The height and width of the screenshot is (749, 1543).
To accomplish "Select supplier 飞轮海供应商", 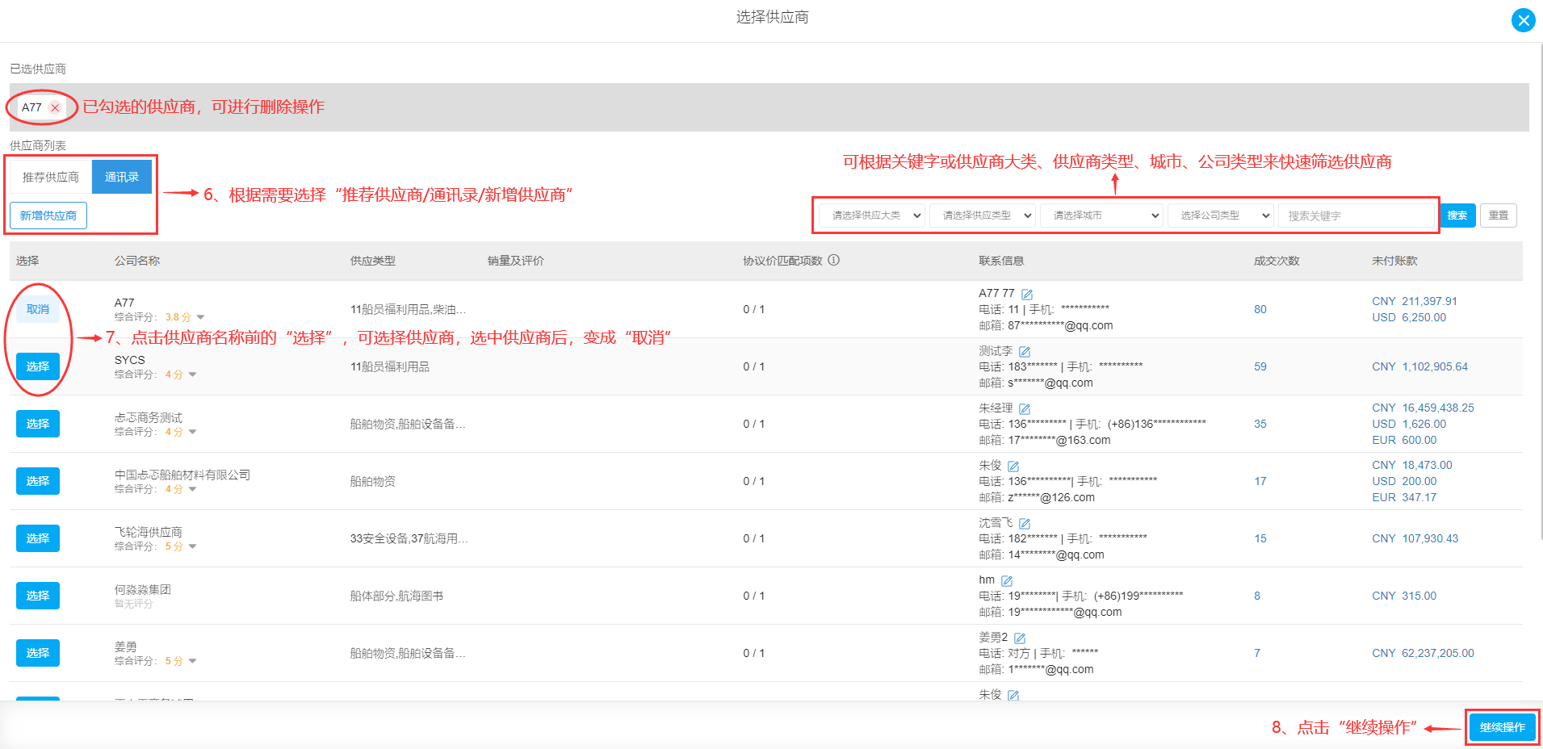I will tap(38, 538).
